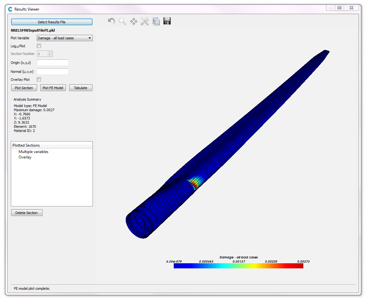The height and width of the screenshot is (300, 367).
Task: Open the wrench and screwdriver settings
Action: 145,21
